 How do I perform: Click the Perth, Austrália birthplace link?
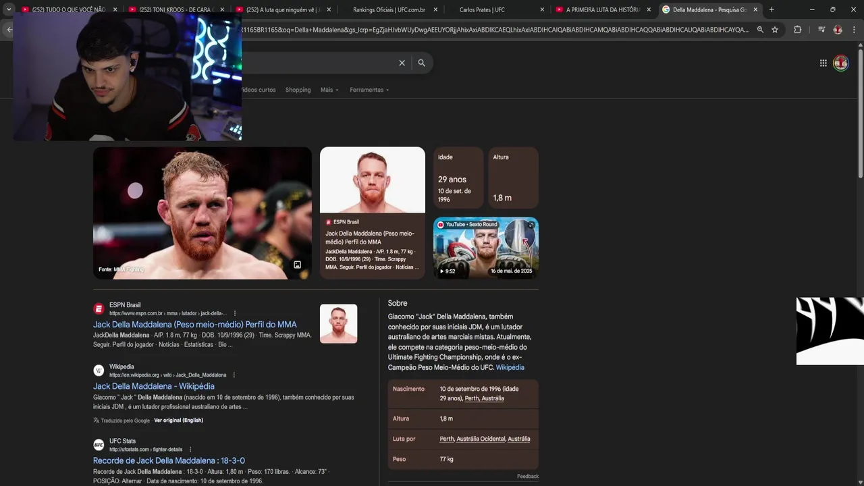coord(484,398)
